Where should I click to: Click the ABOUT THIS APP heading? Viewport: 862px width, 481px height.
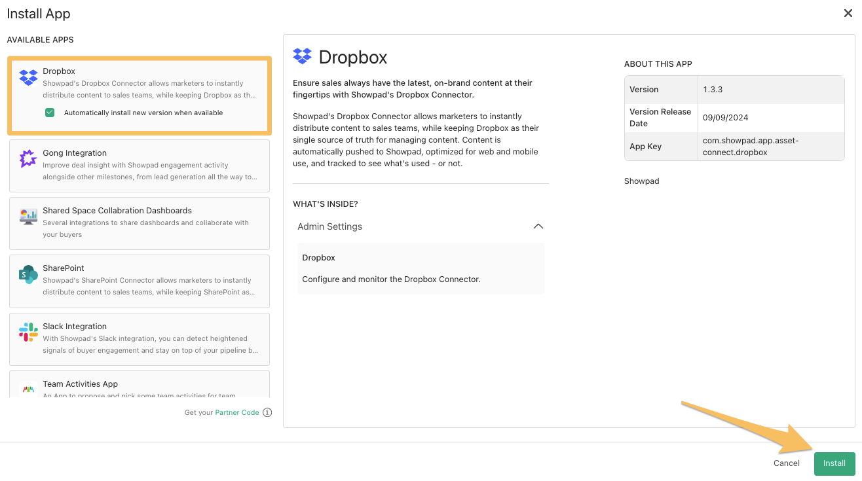tap(658, 64)
